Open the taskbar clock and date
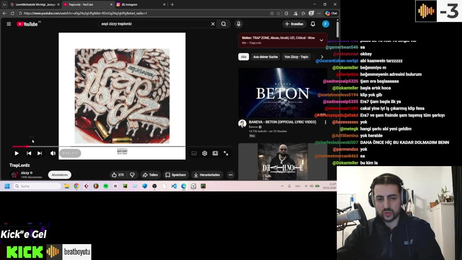Image resolution: width=462 pixels, height=260 pixels. coord(330,186)
